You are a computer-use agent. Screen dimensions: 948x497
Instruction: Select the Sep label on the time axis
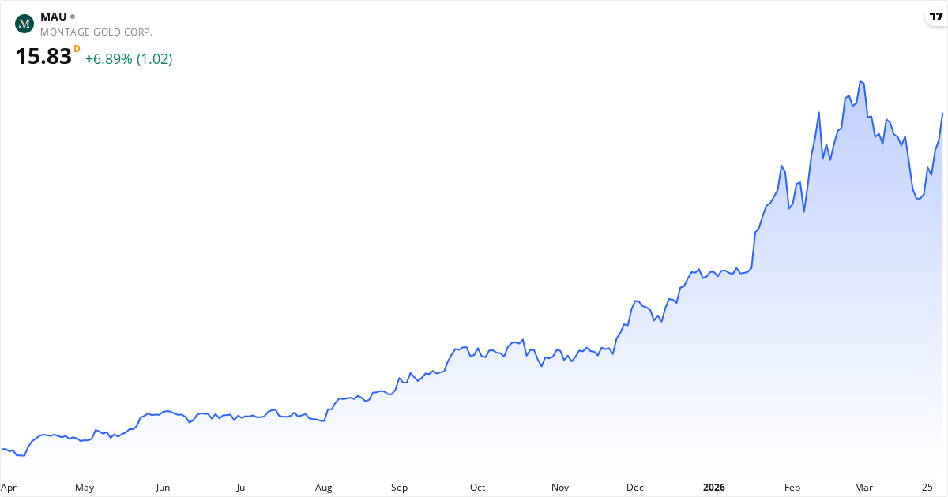pos(399,488)
